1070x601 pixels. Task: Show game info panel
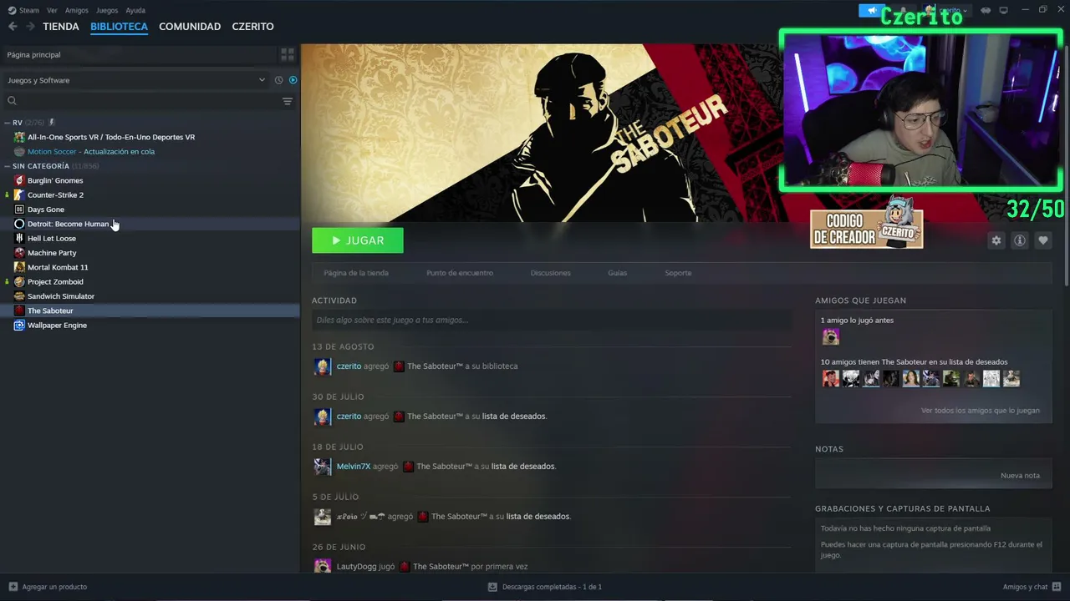point(1019,240)
